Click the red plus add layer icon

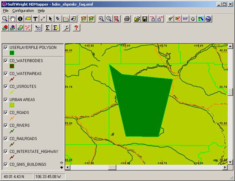coord(5,28)
